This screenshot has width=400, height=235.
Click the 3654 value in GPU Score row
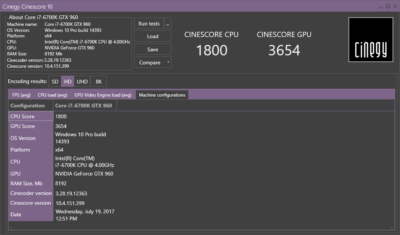coord(61,126)
